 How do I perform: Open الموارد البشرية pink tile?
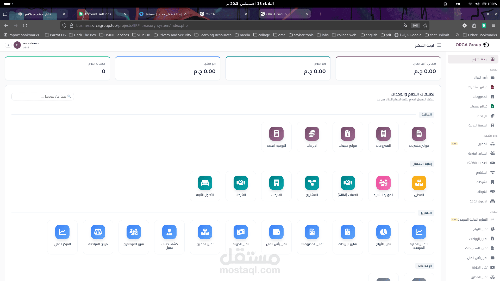pos(383,186)
